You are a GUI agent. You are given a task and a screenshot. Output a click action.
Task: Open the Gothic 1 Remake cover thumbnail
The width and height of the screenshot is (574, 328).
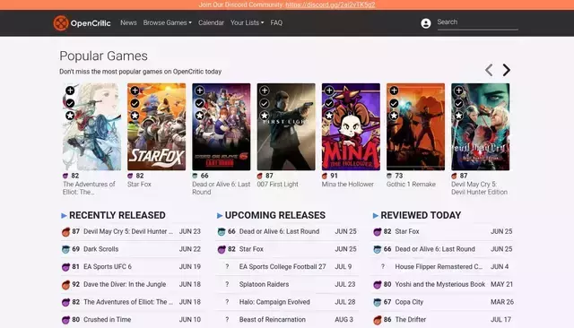click(x=416, y=126)
